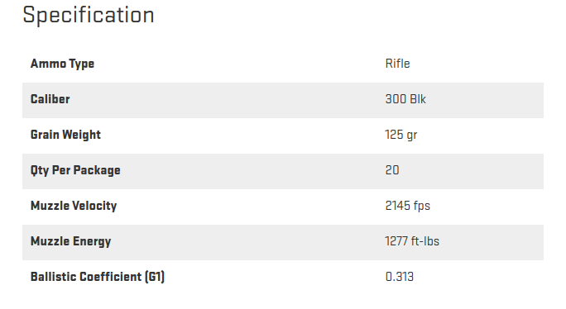566x309 pixels.
Task: Click the shaded Caliber table row
Action: 283,100
